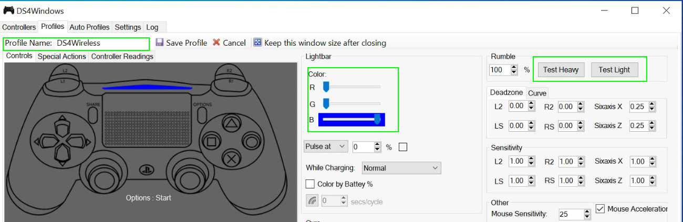Select the Profiles tab
The width and height of the screenshot is (683, 222).
(53, 26)
